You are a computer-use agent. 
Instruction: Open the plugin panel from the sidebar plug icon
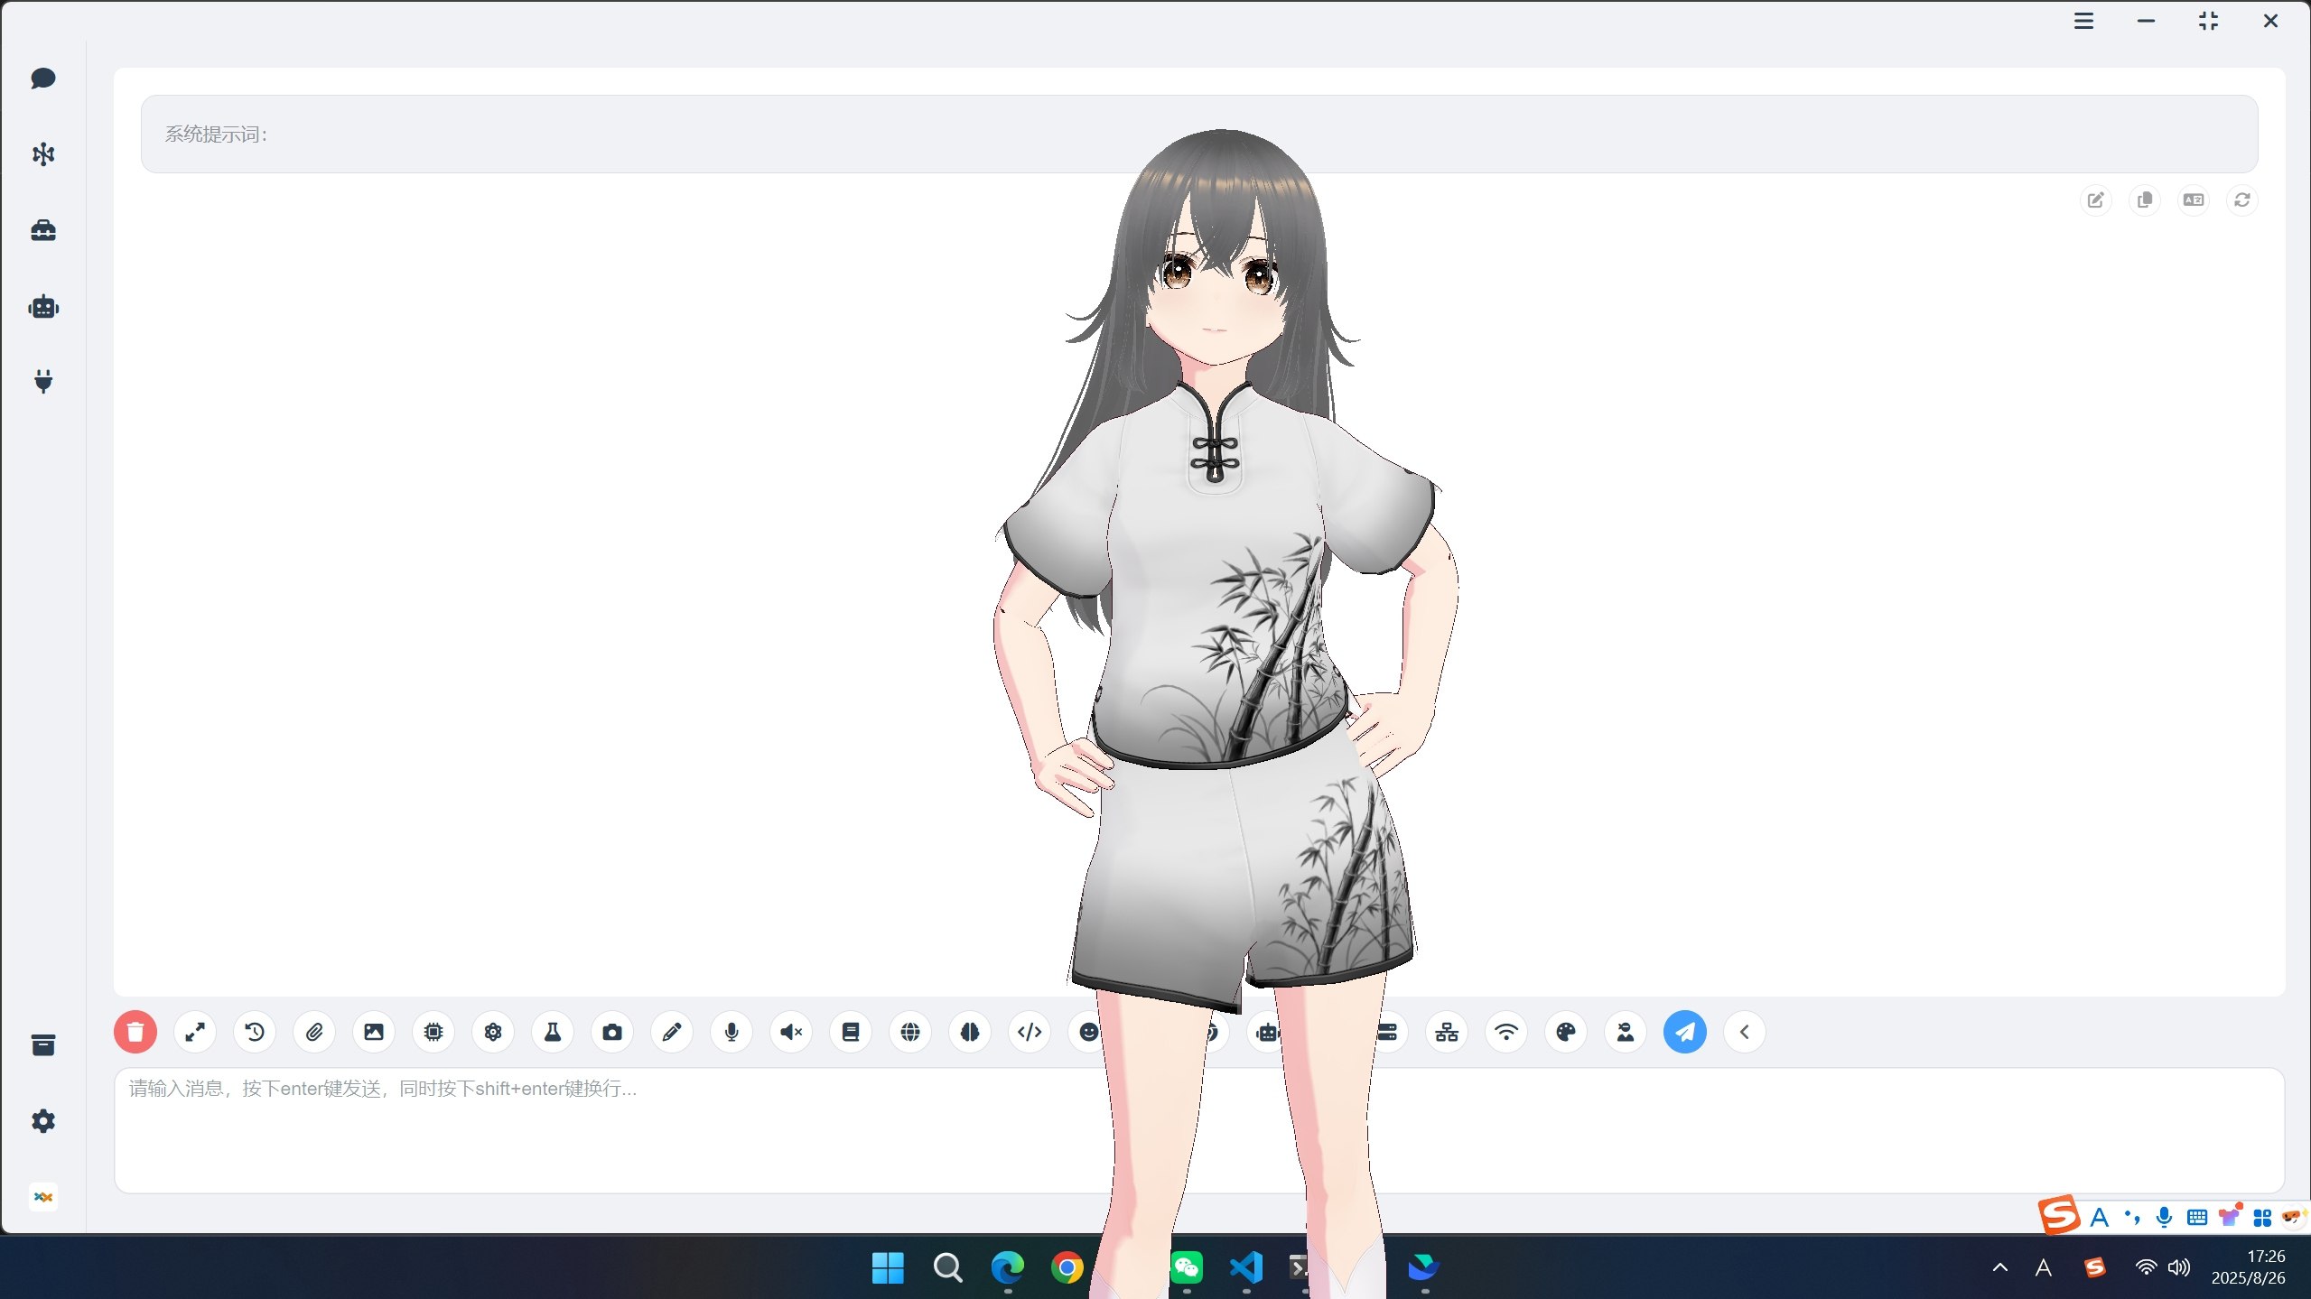(42, 381)
